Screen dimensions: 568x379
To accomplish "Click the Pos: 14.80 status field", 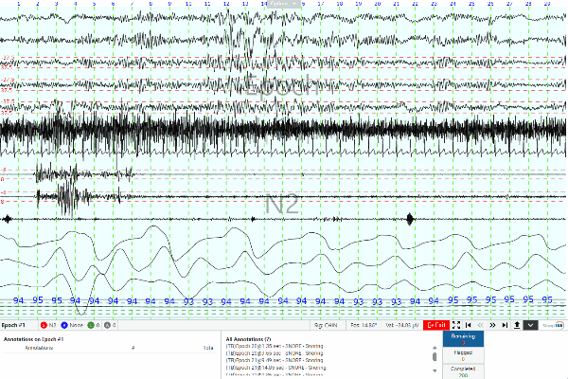I will point(364,325).
